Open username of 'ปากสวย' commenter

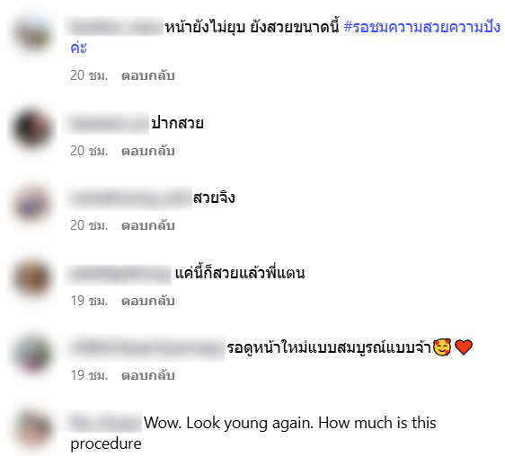[107, 123]
